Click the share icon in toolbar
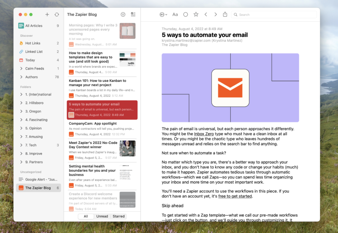The image size is (338, 233). 225,14
